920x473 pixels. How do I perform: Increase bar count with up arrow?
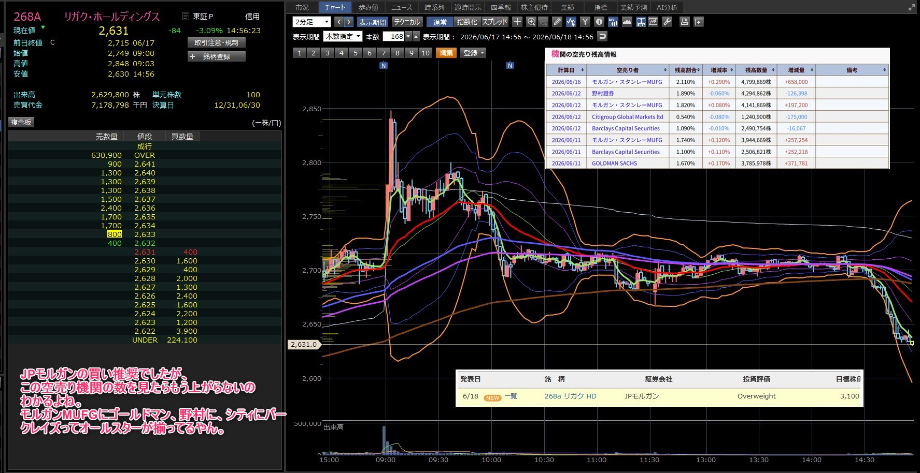click(x=416, y=36)
